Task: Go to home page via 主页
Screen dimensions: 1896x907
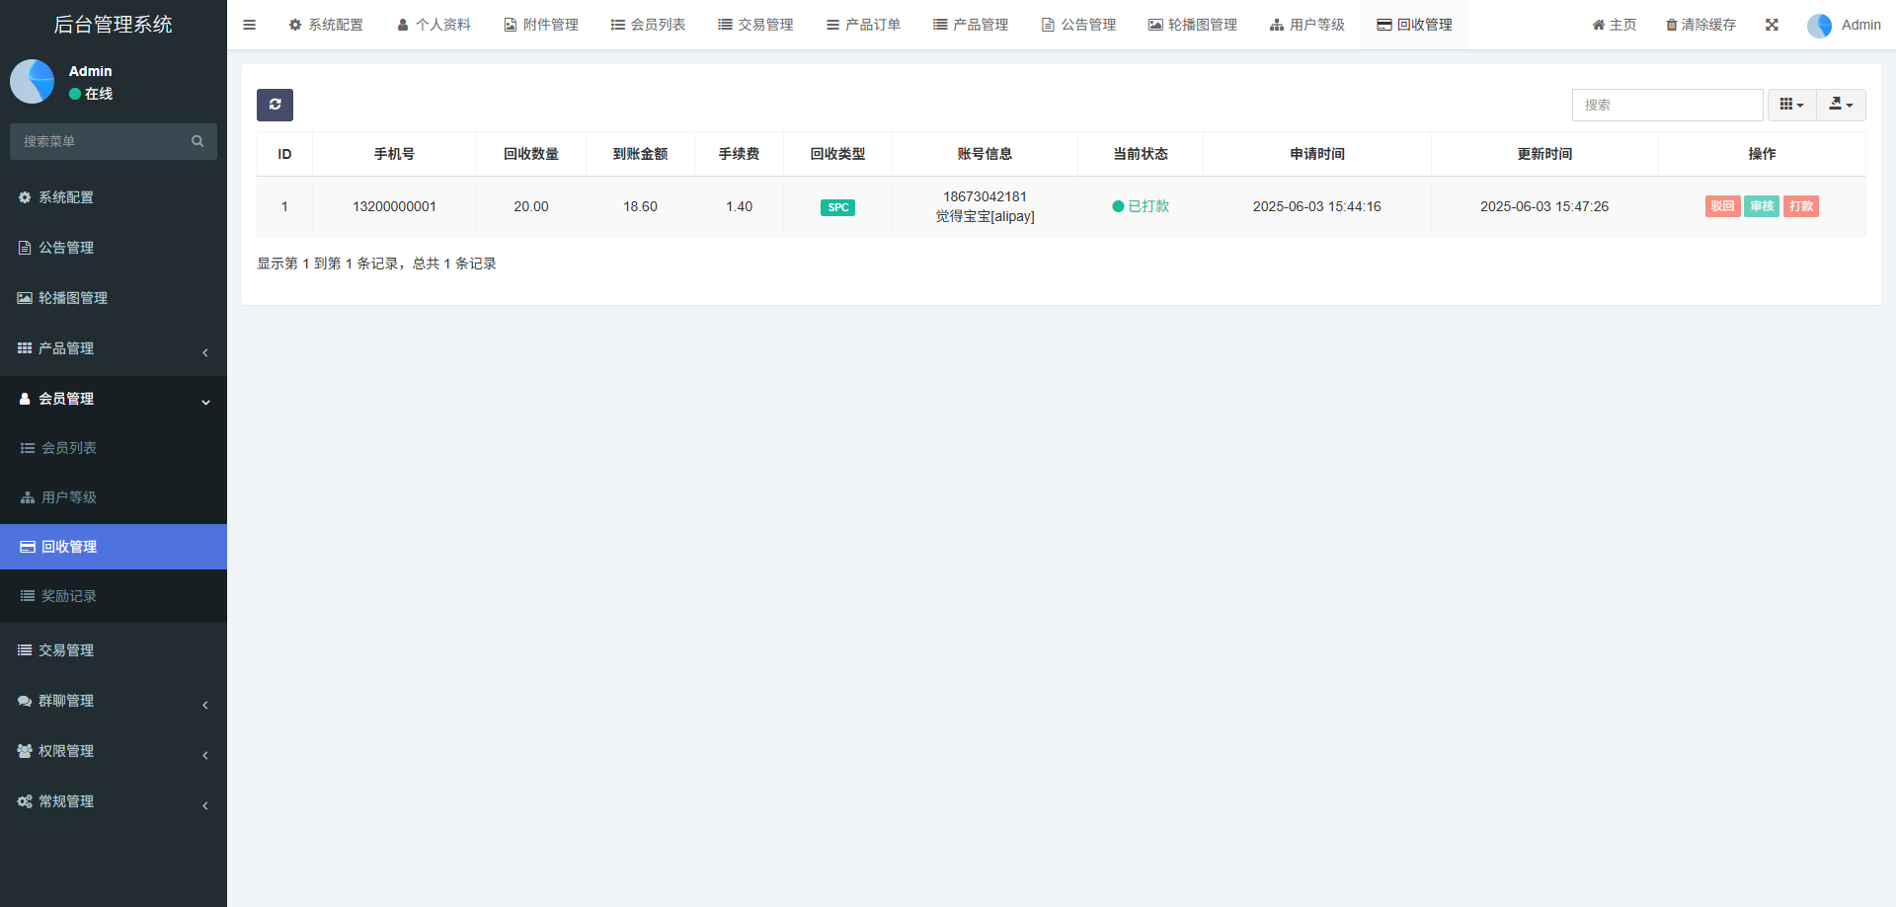Action: coord(1614,25)
